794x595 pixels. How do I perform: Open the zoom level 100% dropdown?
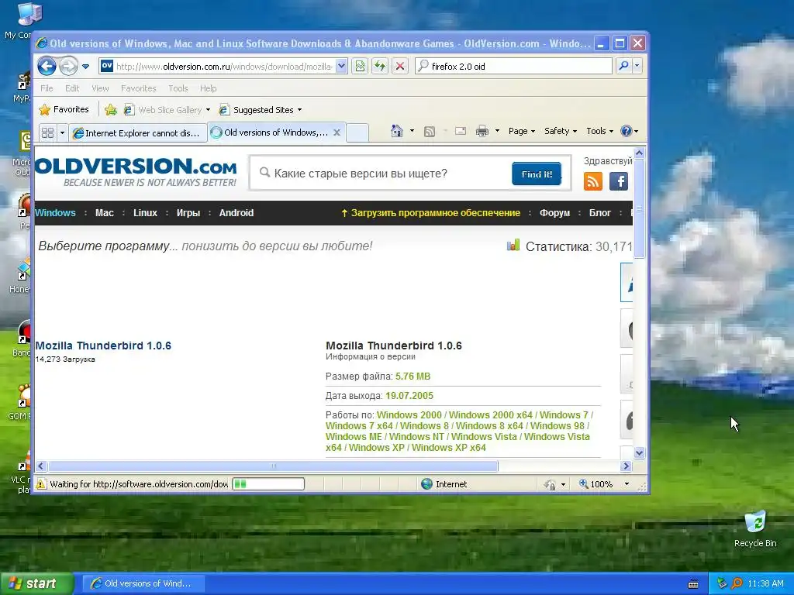click(627, 484)
